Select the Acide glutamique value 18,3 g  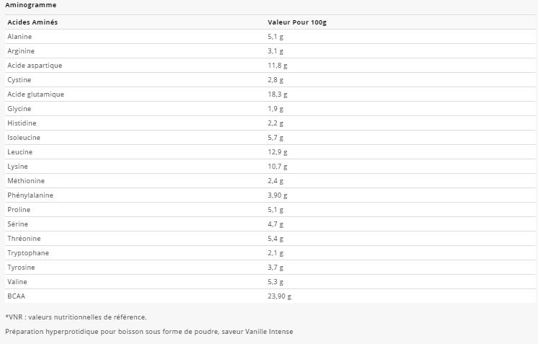pyautogui.click(x=278, y=94)
